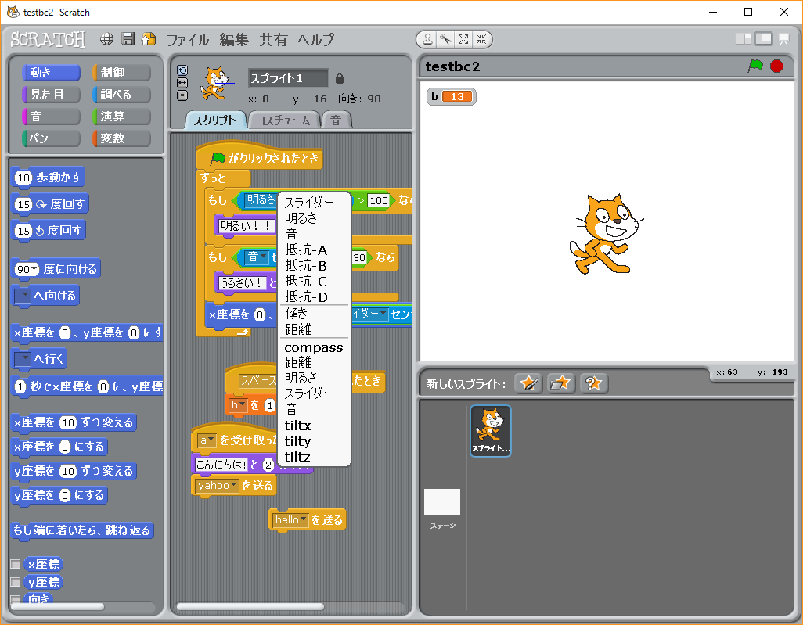Switch to the コスチューム tab
The width and height of the screenshot is (803, 625).
tap(283, 120)
